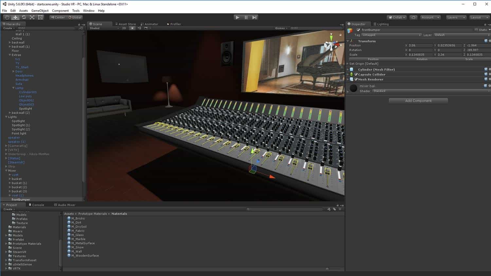Viewport: 491px width, 276px height.
Task: Collapse the Lights group in Hierarchy
Action: 6,117
